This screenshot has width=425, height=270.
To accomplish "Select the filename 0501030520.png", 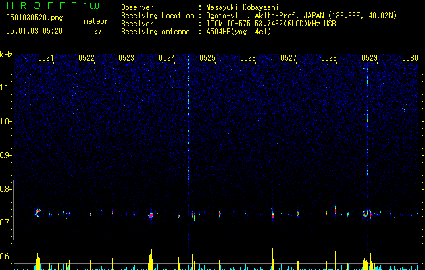I will coord(34,18).
